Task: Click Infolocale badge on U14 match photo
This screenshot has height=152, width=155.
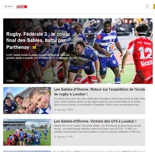Action: (x=43, y=123)
